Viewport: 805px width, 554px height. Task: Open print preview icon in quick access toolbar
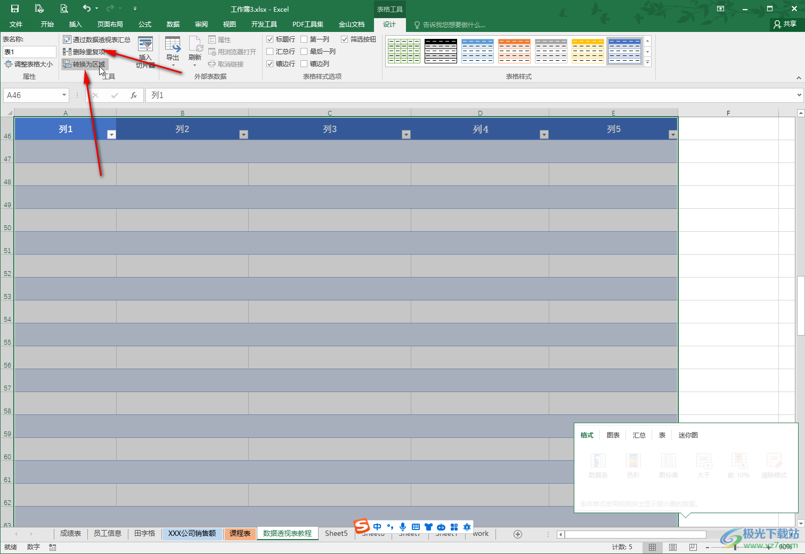(64, 9)
